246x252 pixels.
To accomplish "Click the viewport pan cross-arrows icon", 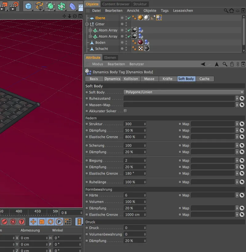I will (64, 16).
